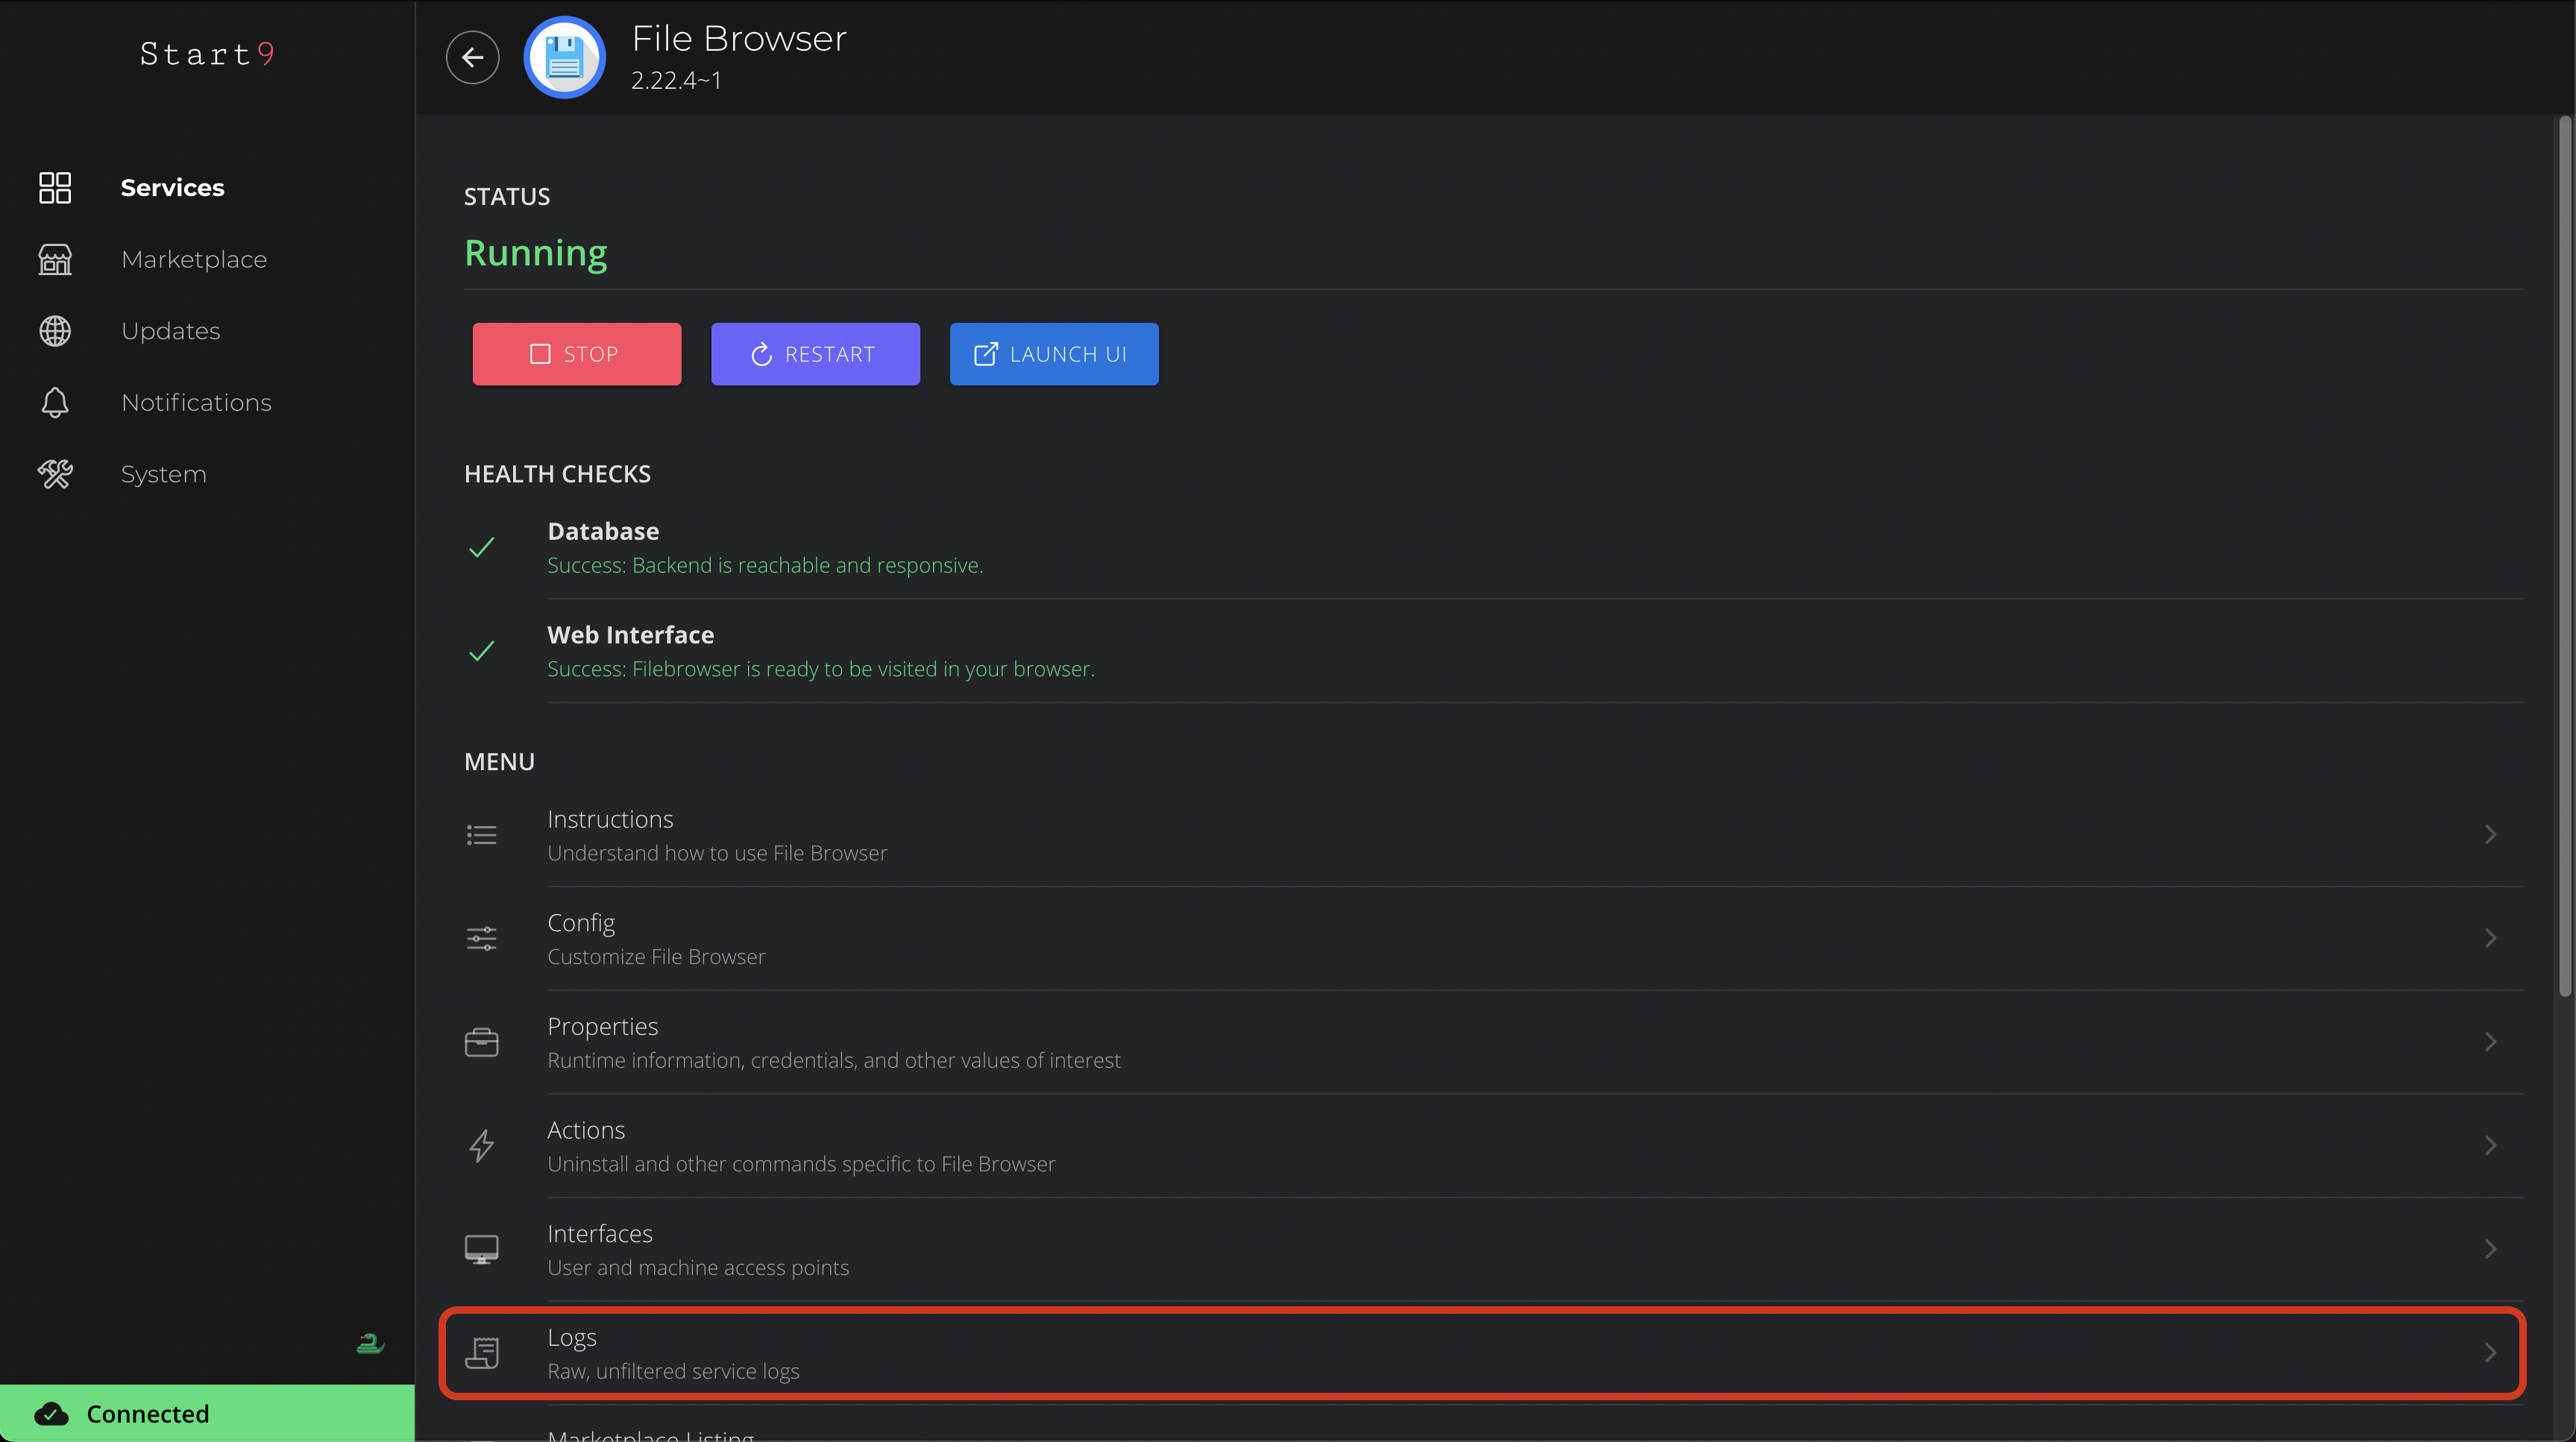Image resolution: width=2576 pixels, height=1442 pixels.
Task: Click the page's vertical scrollbar
Action: click(2564, 556)
